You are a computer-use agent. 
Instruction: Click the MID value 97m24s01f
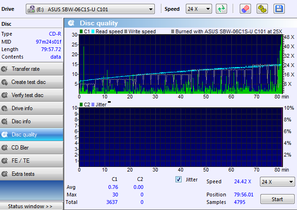48,42
